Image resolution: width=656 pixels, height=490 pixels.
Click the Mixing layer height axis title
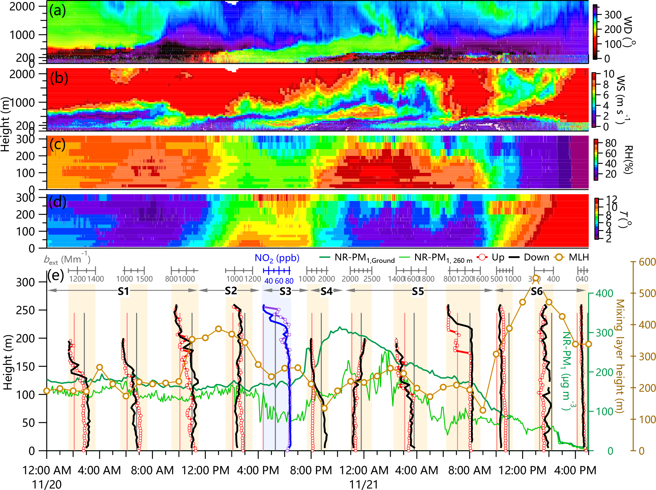(619, 356)
